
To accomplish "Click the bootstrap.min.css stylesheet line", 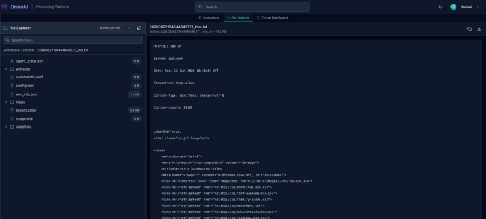I will click(x=216, y=188).
